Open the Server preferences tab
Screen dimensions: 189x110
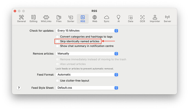pyautogui.click(x=167, y=19)
